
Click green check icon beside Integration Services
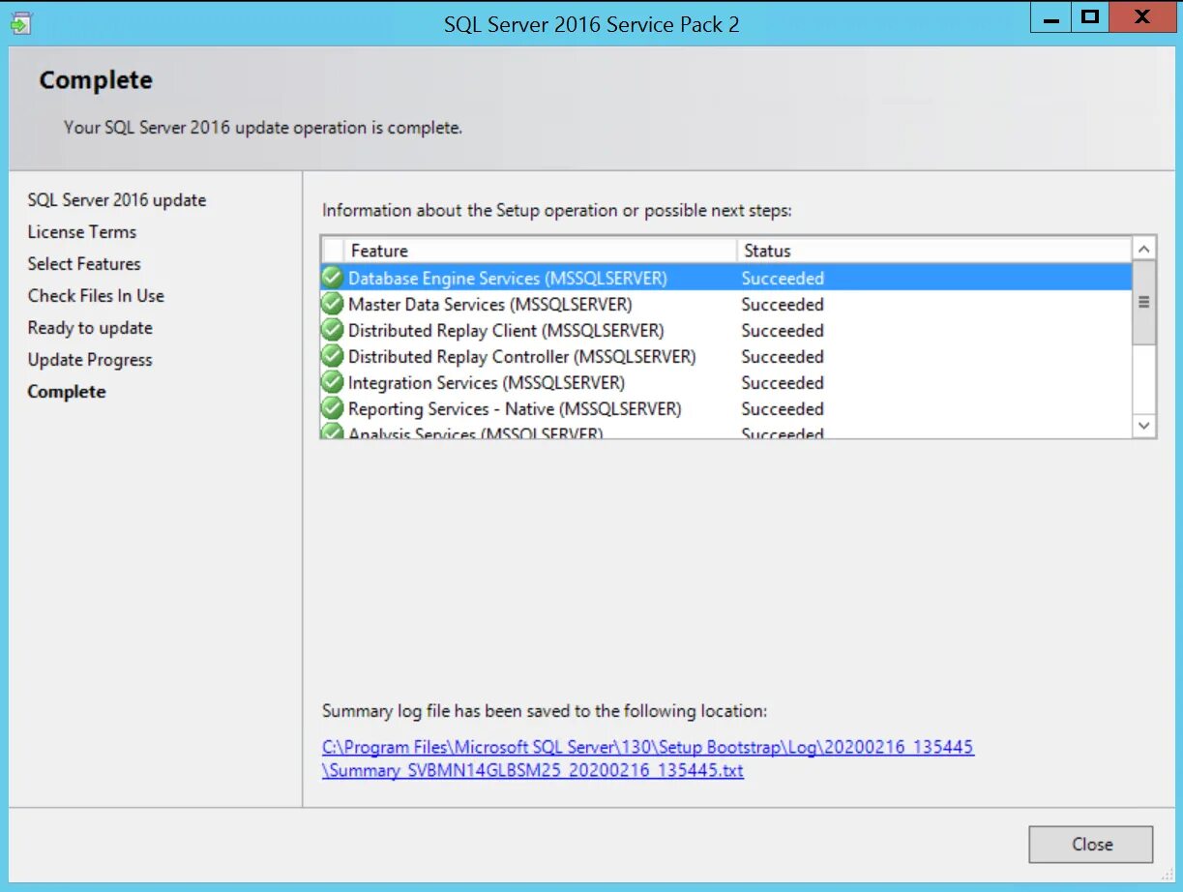(x=333, y=382)
